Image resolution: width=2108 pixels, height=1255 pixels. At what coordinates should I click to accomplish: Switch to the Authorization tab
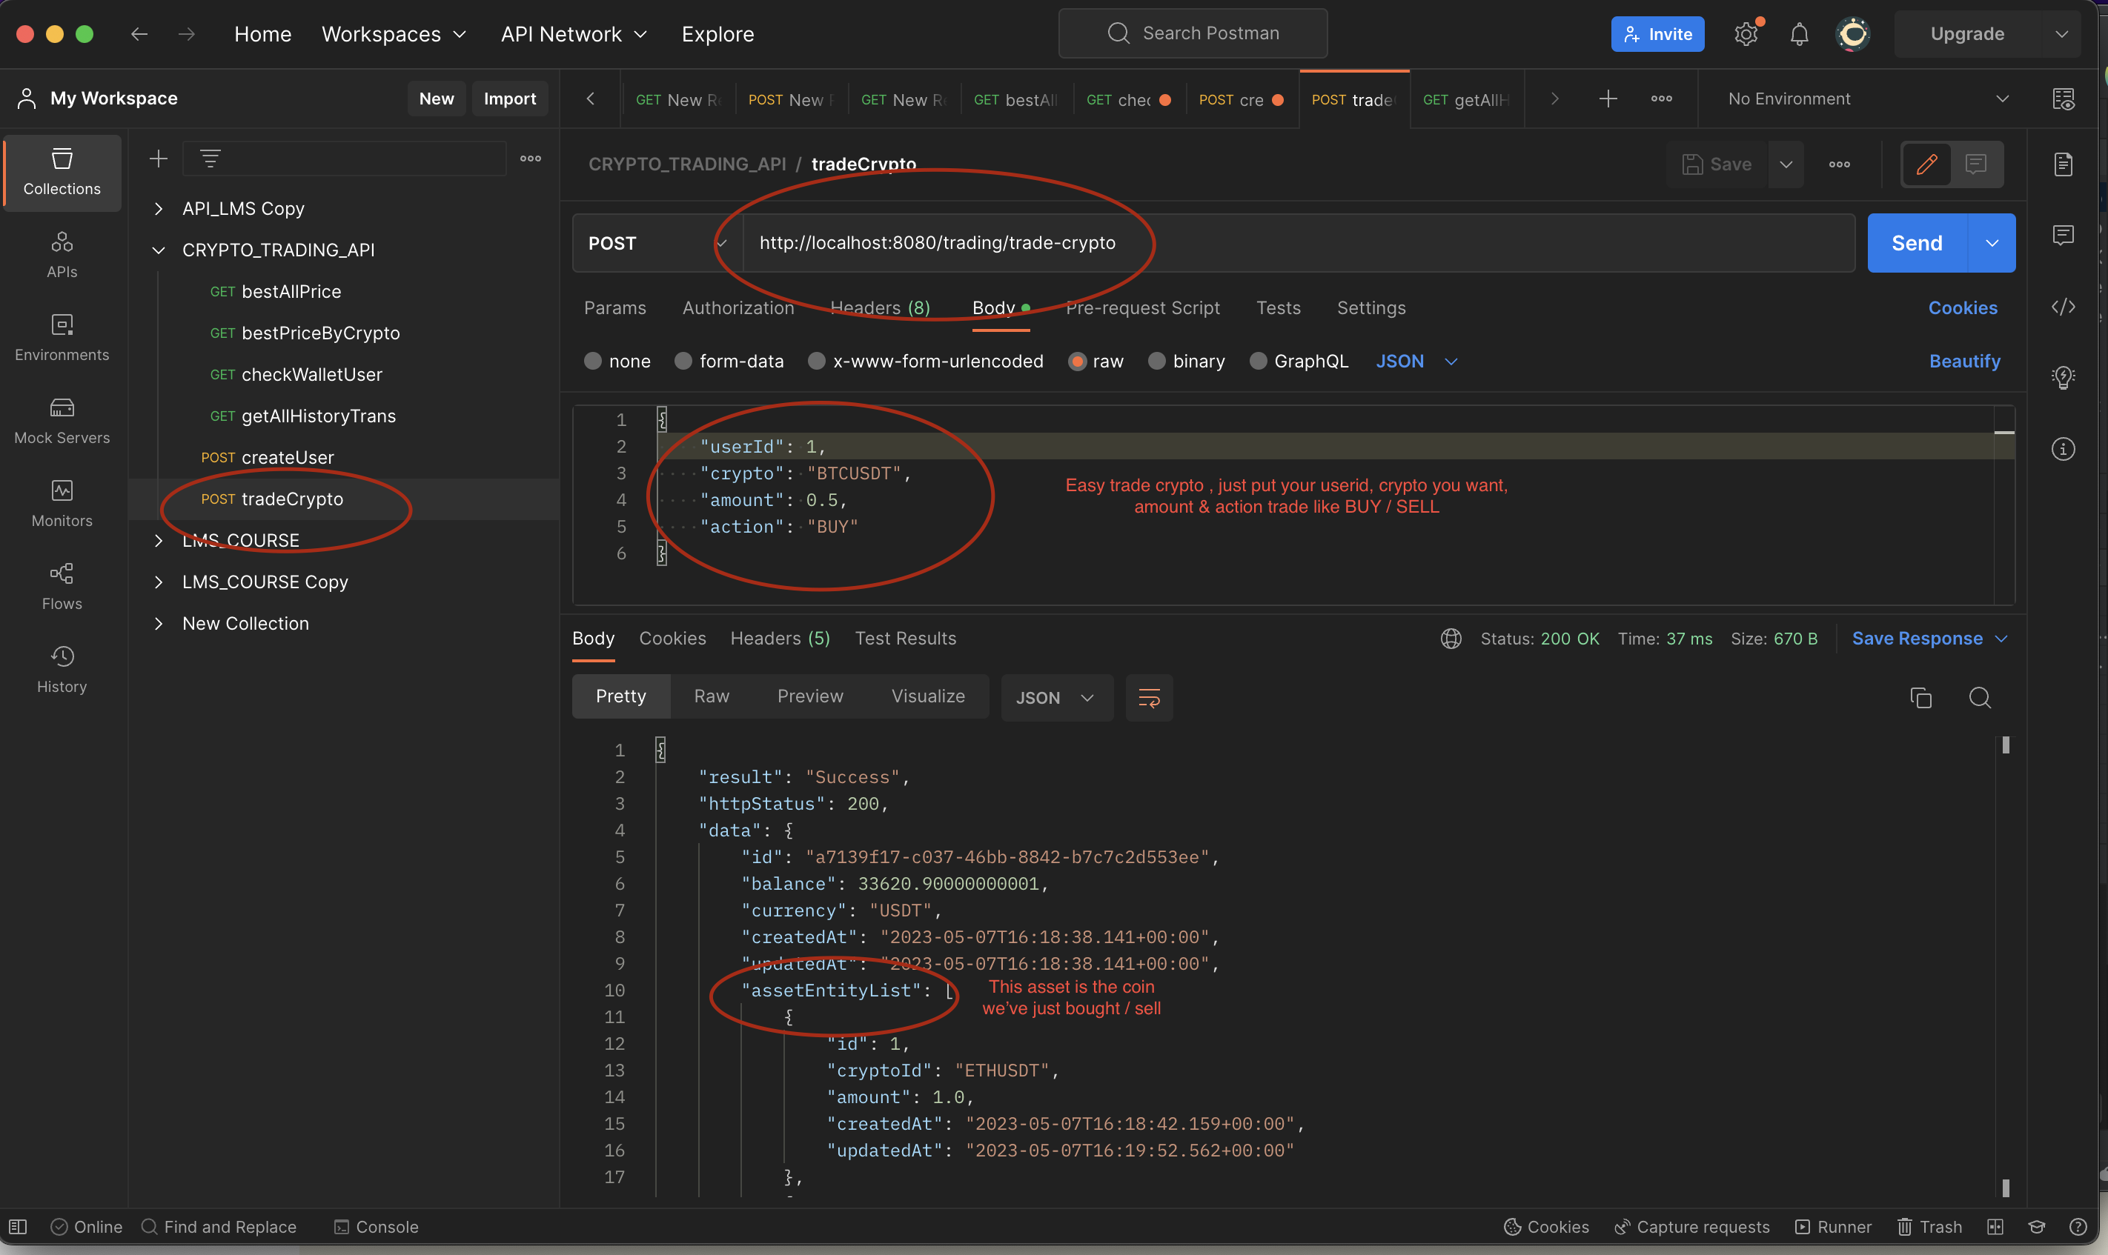pos(738,308)
